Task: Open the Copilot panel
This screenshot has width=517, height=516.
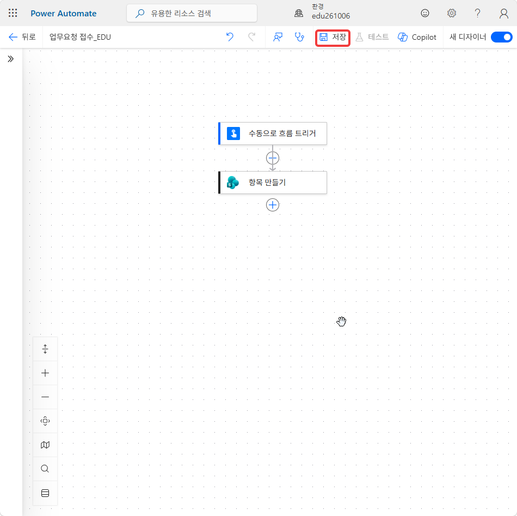Action: pos(417,37)
